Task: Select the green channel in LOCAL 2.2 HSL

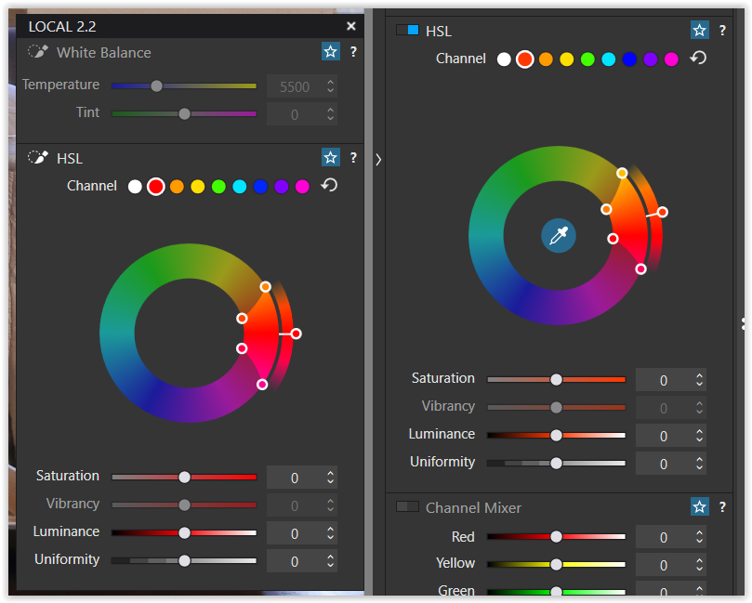Action: click(x=218, y=187)
